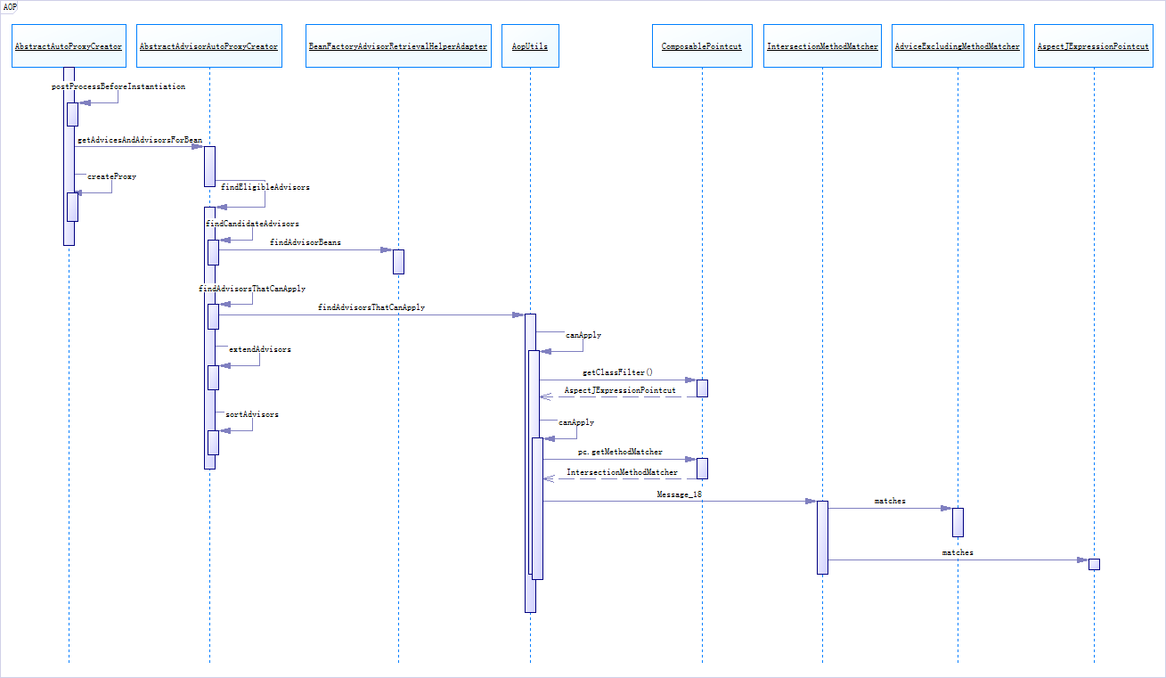Select the AdviceExcludingMethodMatcher lifeline box
The image size is (1166, 678).
tap(958, 45)
